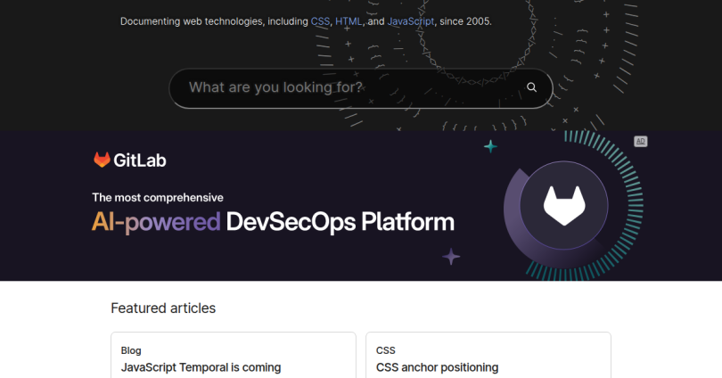Select the Blog category label

click(x=131, y=350)
